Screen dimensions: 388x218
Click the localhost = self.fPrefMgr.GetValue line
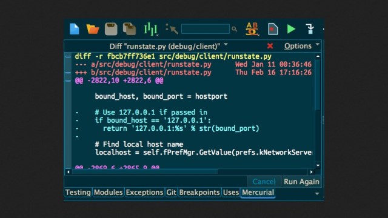pyautogui.click(x=204, y=153)
